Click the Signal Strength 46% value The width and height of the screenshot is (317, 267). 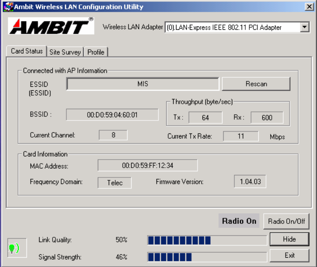point(121,257)
